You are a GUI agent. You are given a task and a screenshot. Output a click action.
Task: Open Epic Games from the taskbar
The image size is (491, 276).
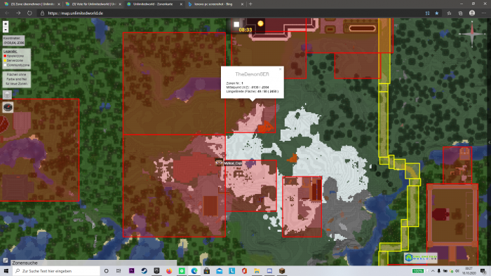[156, 271]
